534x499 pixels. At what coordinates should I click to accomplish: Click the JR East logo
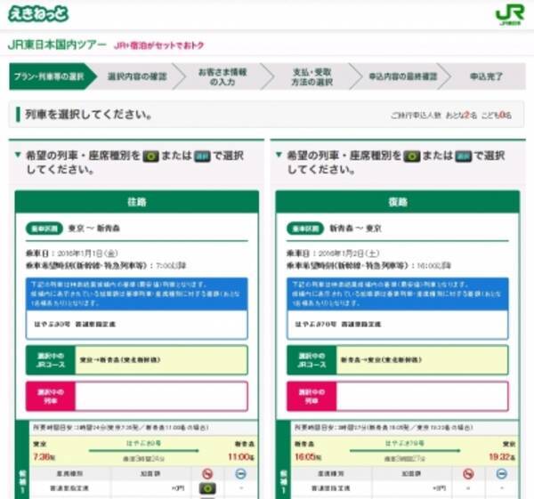509,15
